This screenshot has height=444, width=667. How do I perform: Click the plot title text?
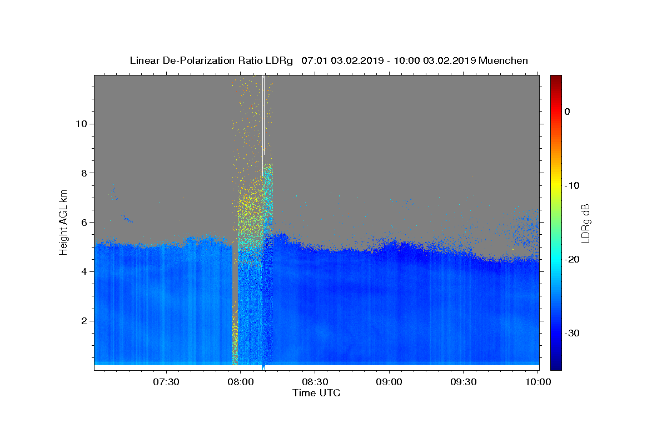coord(328,60)
